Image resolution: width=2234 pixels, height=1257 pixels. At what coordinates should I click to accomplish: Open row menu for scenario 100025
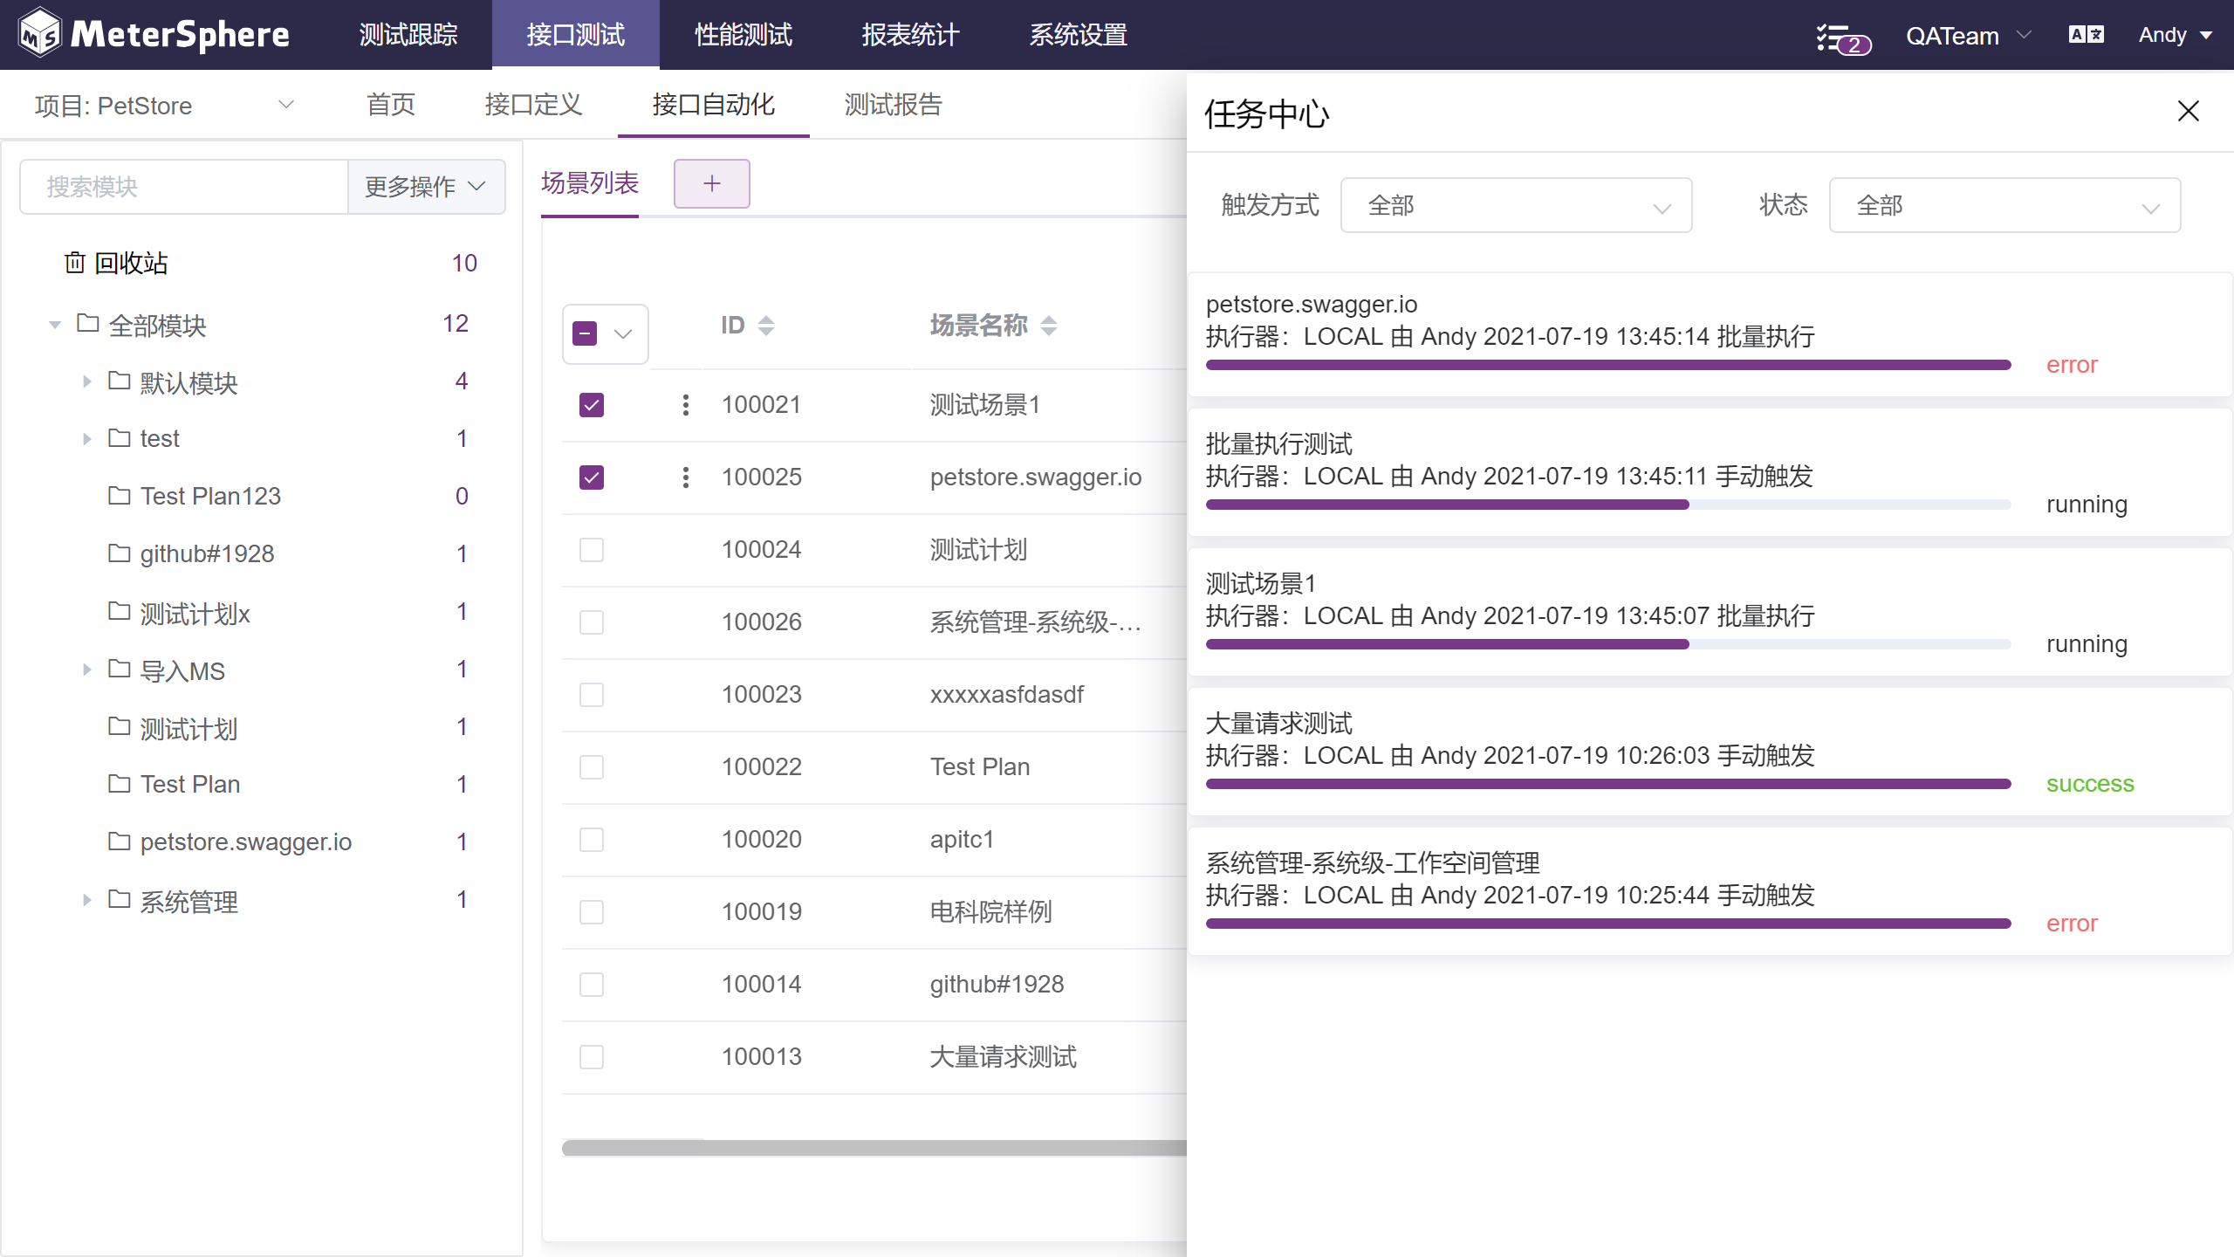[x=686, y=477]
